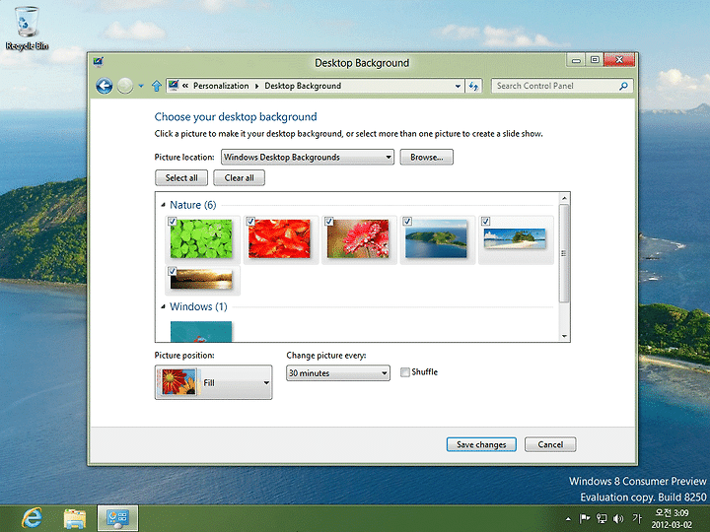The height and width of the screenshot is (532, 710).
Task: Open the Picture location dropdown
Action: 308,157
